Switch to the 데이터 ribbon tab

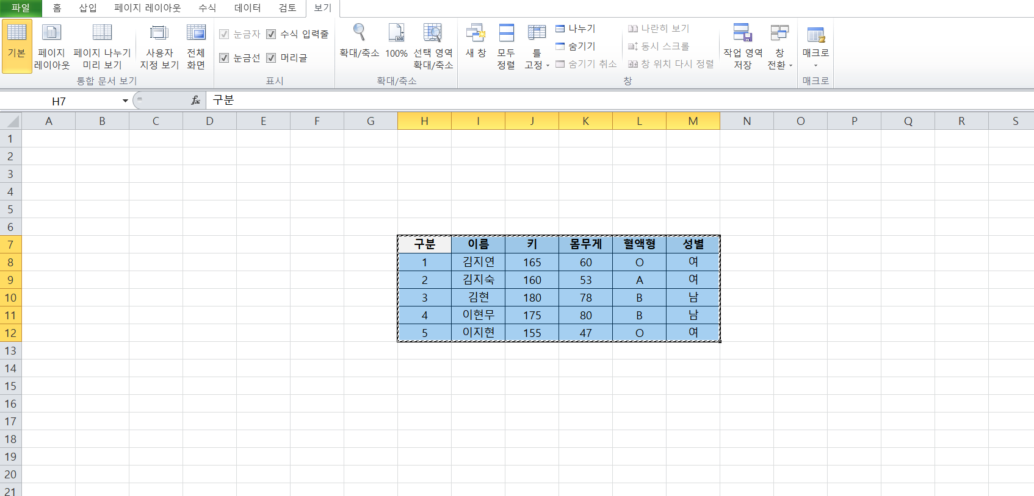248,8
